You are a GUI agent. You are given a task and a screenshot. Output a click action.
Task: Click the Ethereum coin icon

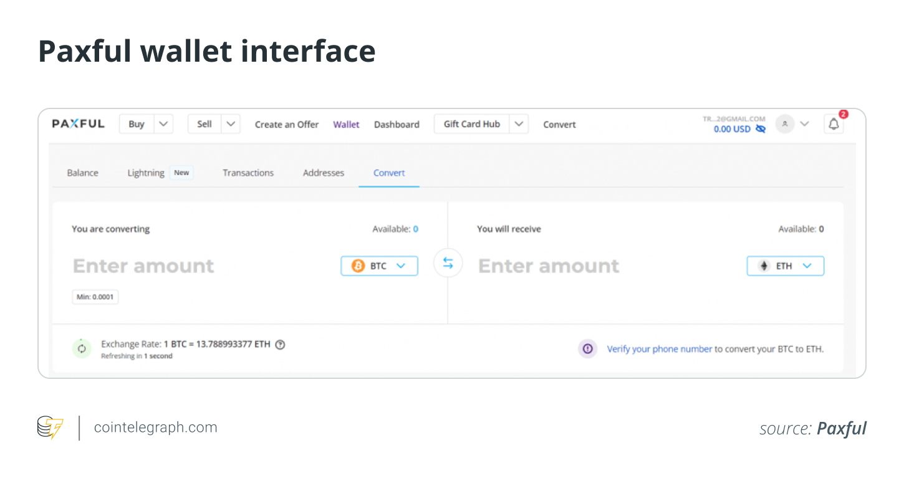764,266
